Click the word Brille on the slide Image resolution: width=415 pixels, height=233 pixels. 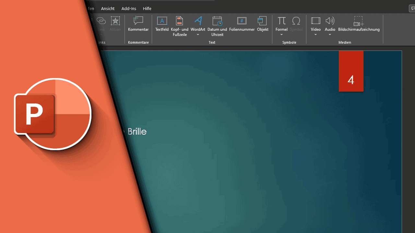point(137,131)
